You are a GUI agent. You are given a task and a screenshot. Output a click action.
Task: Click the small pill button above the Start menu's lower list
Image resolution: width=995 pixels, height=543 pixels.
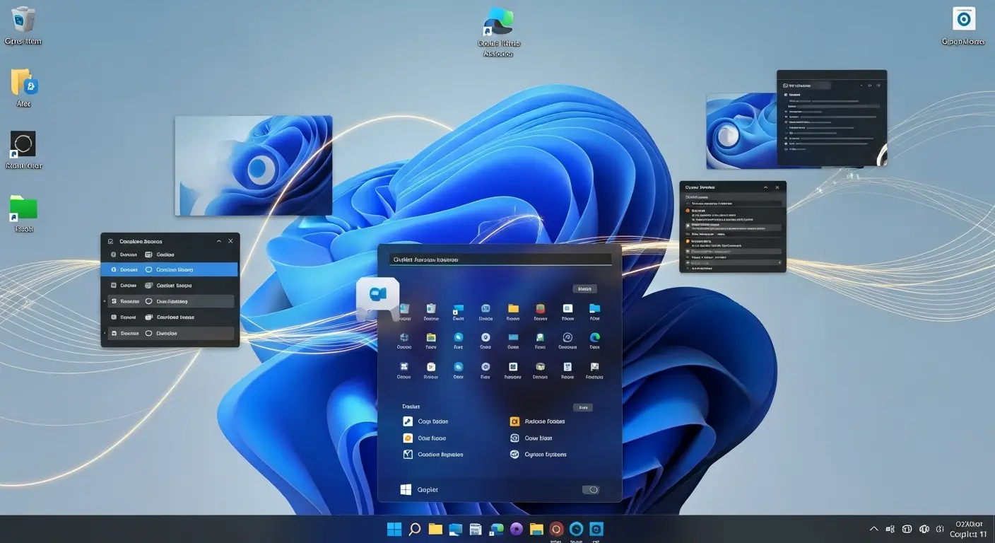583,407
